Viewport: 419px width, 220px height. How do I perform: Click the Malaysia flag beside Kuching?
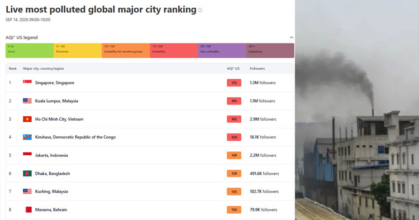tap(27, 192)
